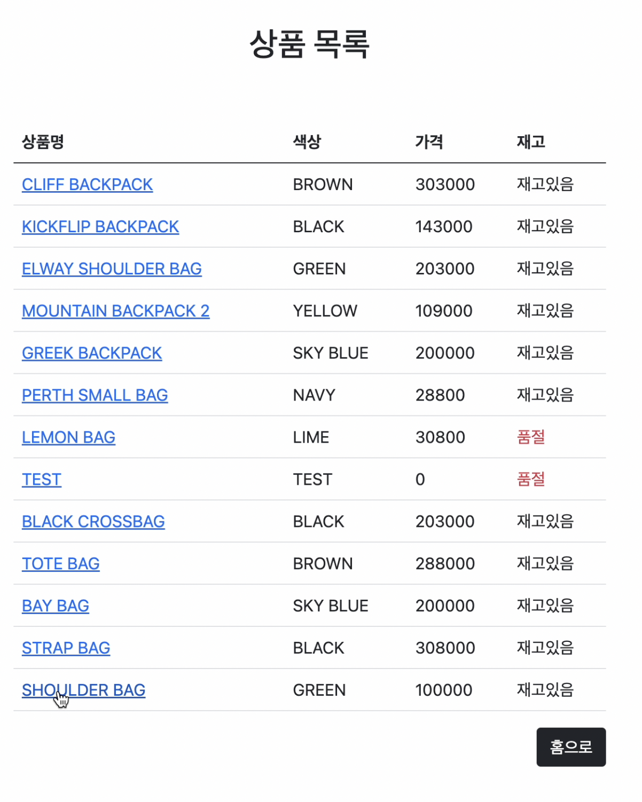642x802 pixels.
Task: Open the STRAP BAG product details
Action: click(66, 648)
